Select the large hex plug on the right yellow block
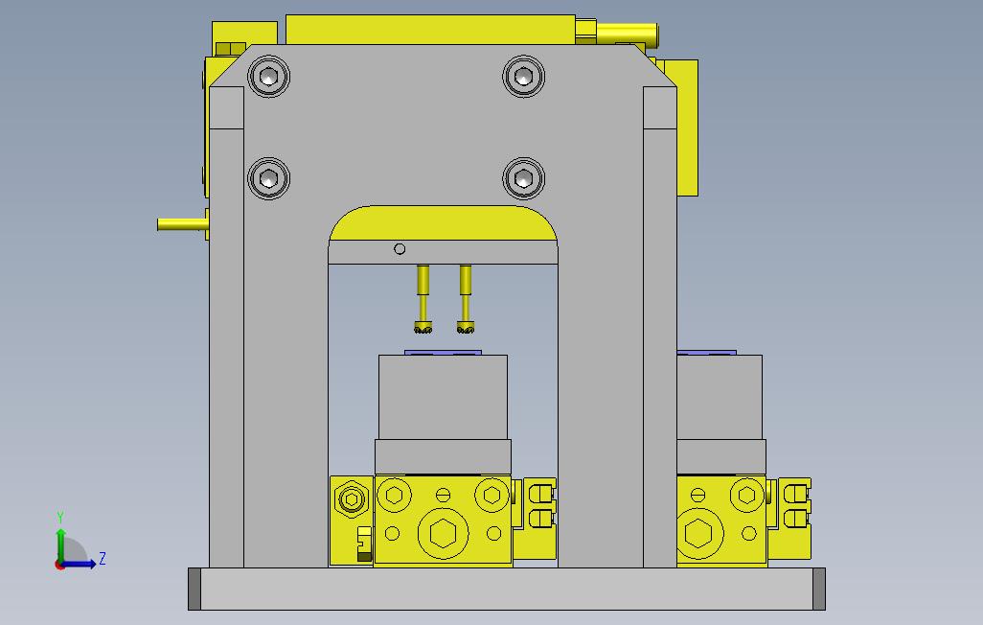This screenshot has width=983, height=625. pyautogui.click(x=699, y=534)
